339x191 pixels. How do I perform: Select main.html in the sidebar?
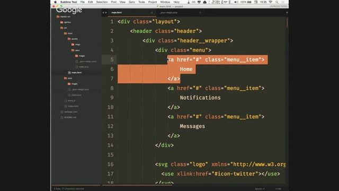[76, 73]
